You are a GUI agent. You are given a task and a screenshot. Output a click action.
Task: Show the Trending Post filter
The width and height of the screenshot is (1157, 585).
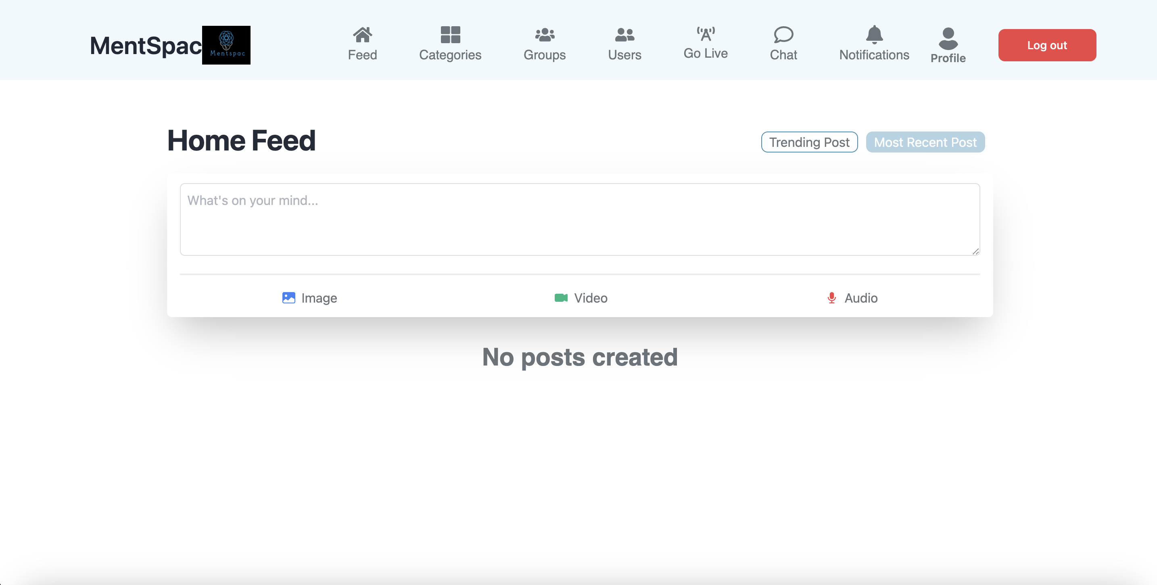[809, 142]
